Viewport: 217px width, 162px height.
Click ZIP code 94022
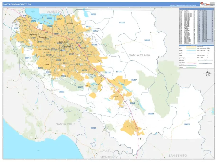tap(21, 42)
